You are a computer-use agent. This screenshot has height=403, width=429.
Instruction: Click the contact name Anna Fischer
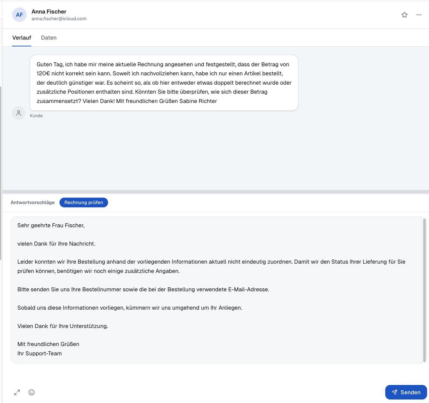click(48, 11)
